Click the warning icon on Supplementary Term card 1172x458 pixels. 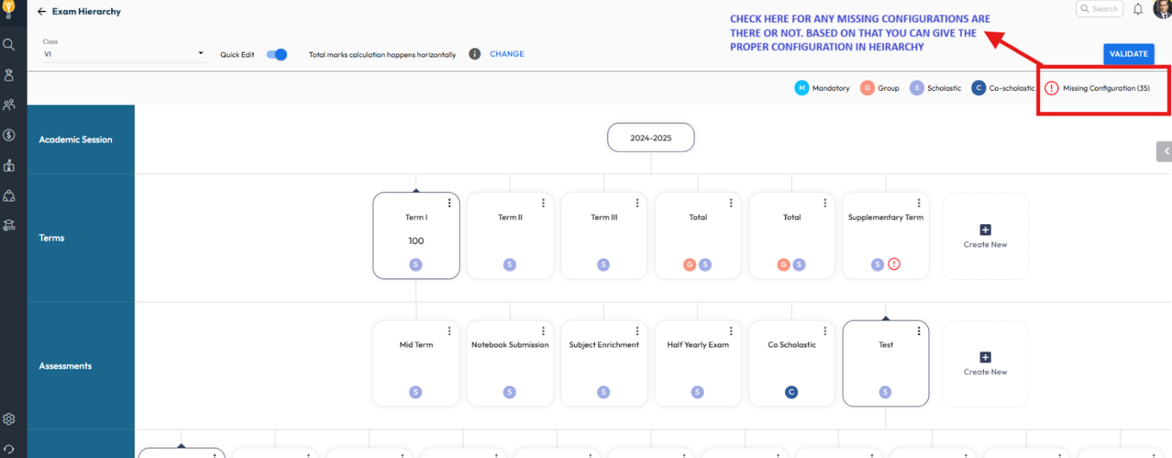(894, 265)
